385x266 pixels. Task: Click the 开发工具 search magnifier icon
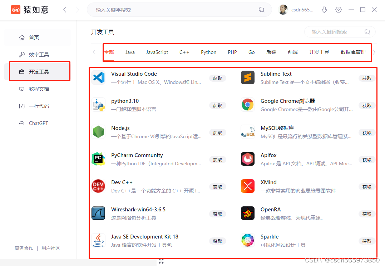[367, 32]
